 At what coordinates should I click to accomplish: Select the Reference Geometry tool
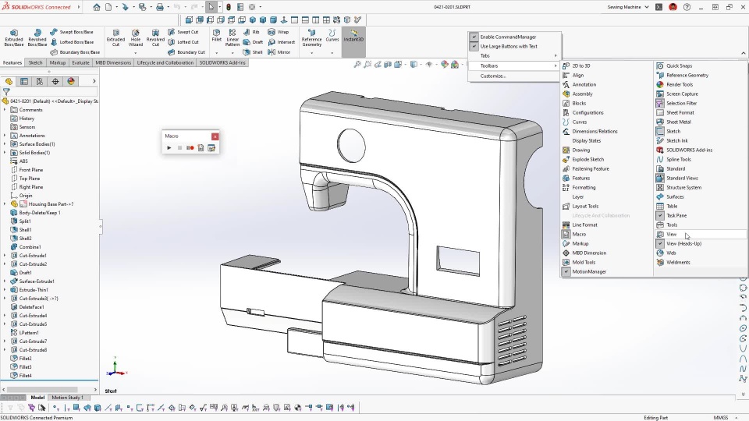click(x=311, y=38)
